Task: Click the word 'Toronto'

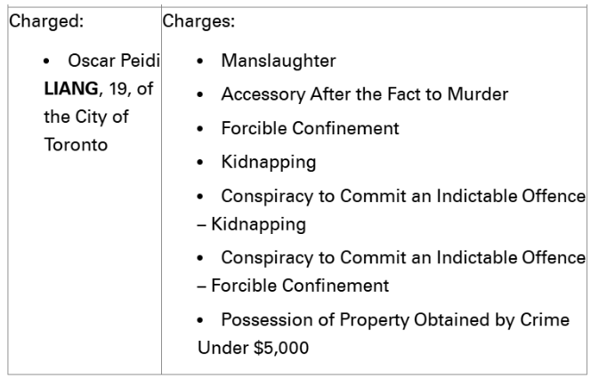Action: 76,145
